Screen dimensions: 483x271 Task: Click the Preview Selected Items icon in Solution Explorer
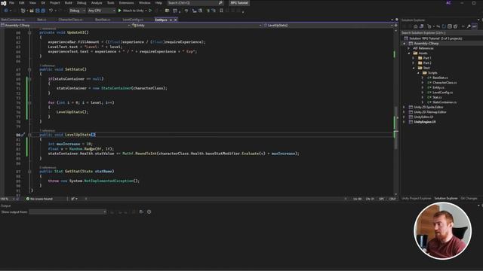pos(475,27)
